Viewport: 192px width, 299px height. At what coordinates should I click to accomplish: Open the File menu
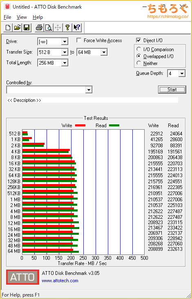7,17
